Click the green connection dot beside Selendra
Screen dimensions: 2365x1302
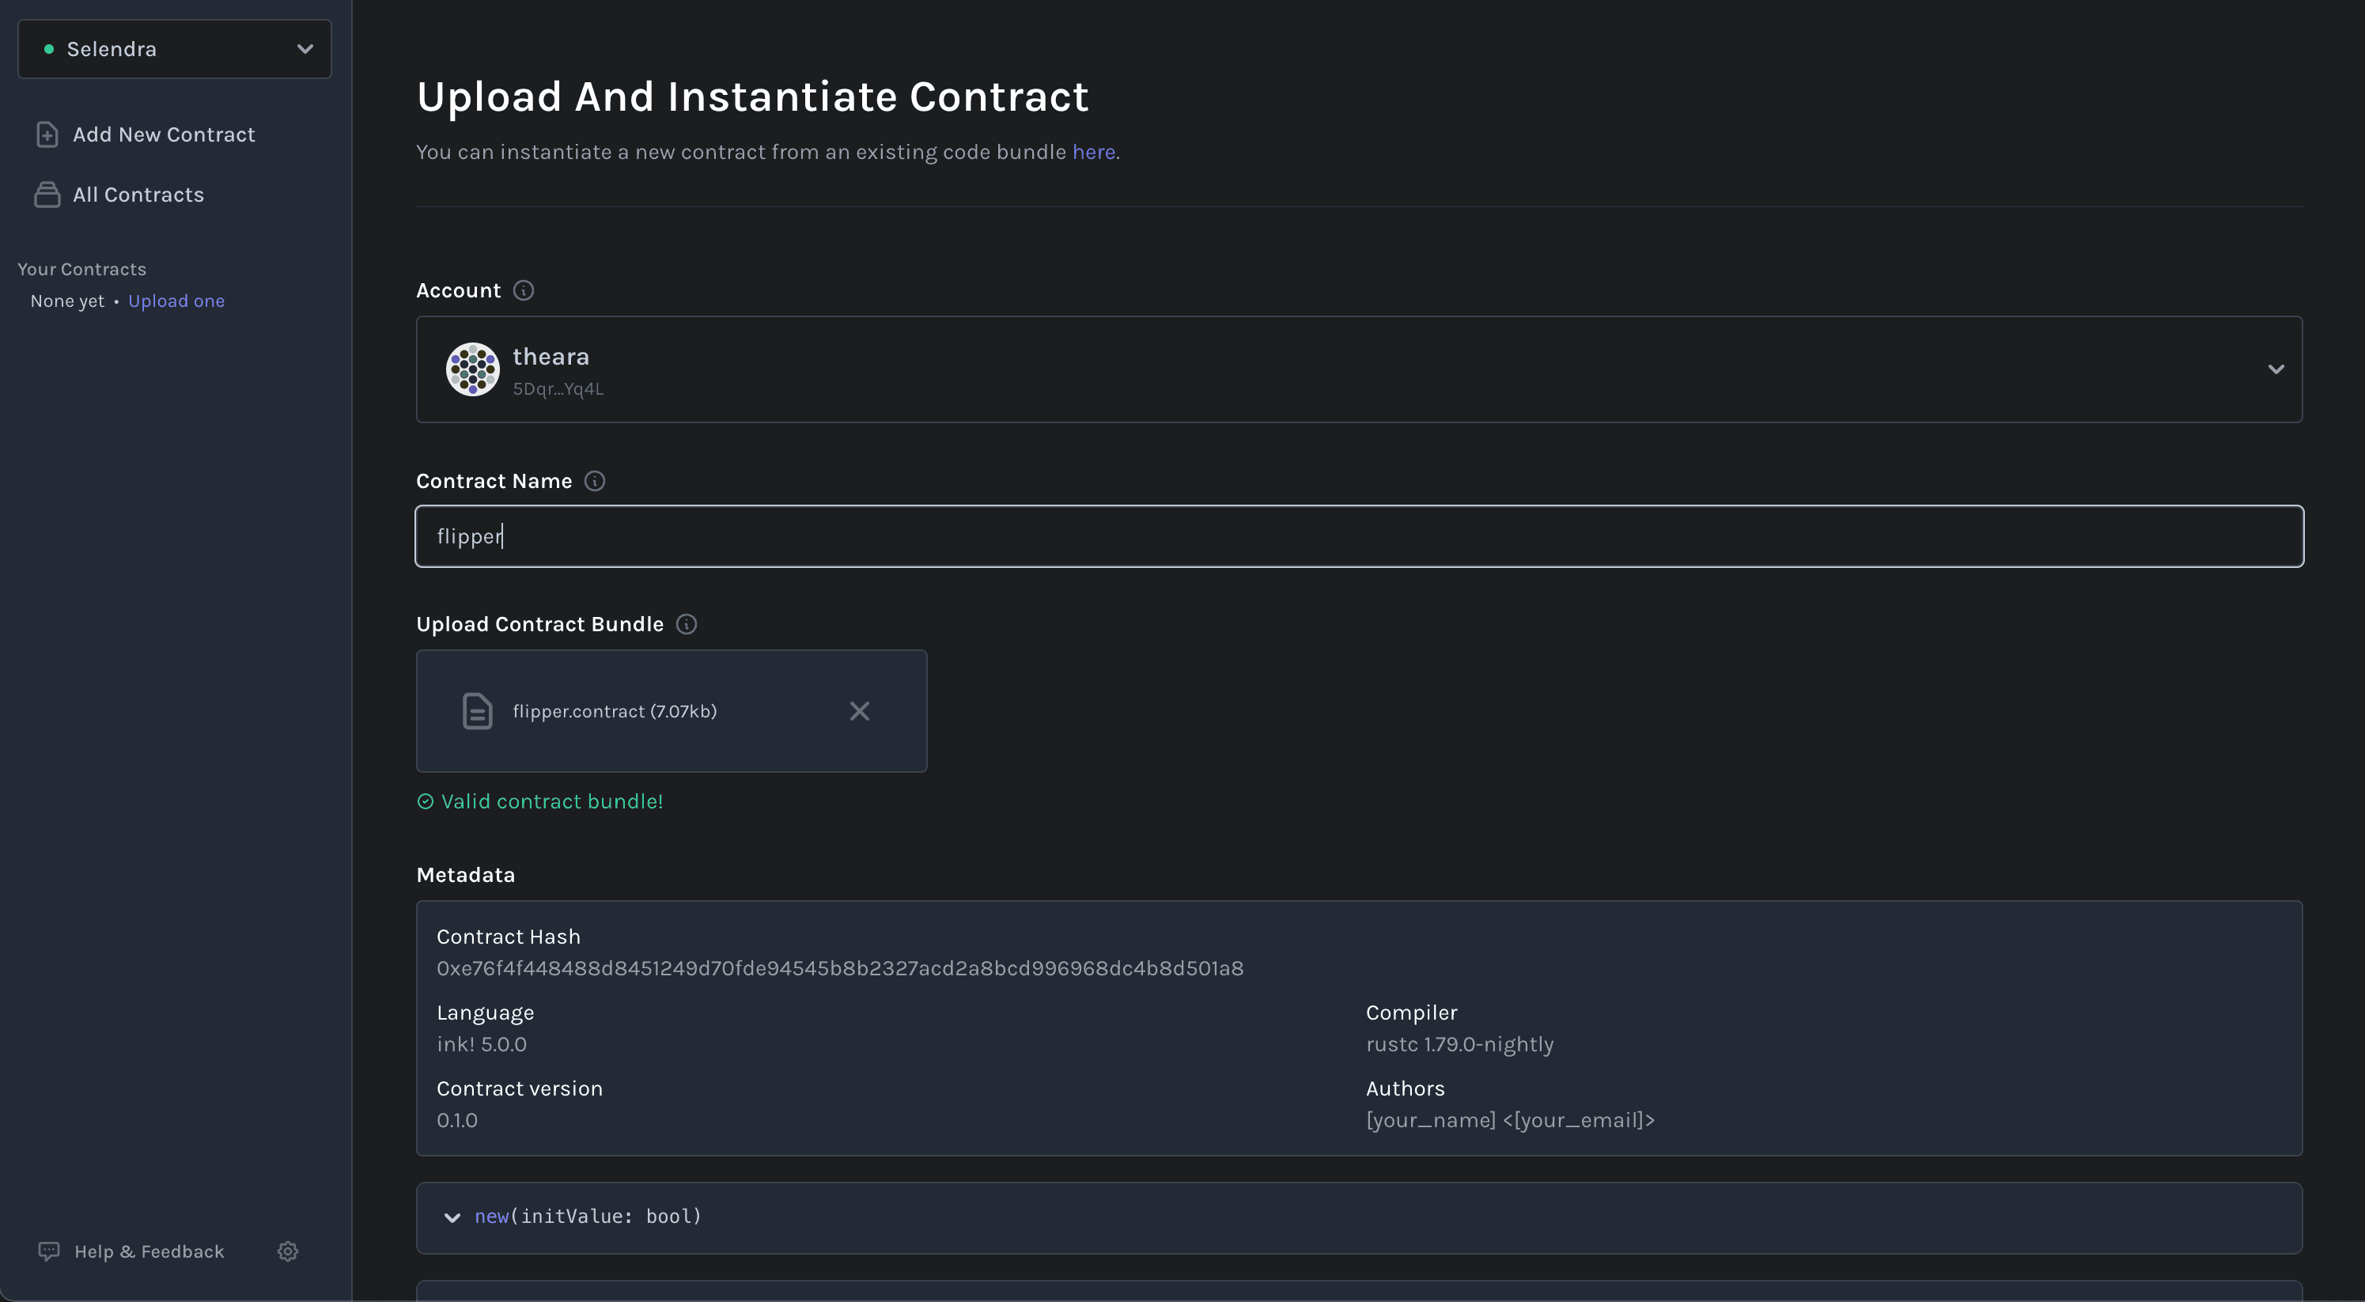[51, 49]
